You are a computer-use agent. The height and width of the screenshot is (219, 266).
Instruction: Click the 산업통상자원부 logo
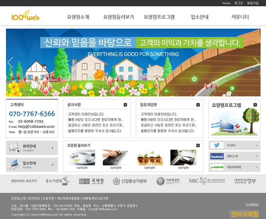tap(130, 181)
